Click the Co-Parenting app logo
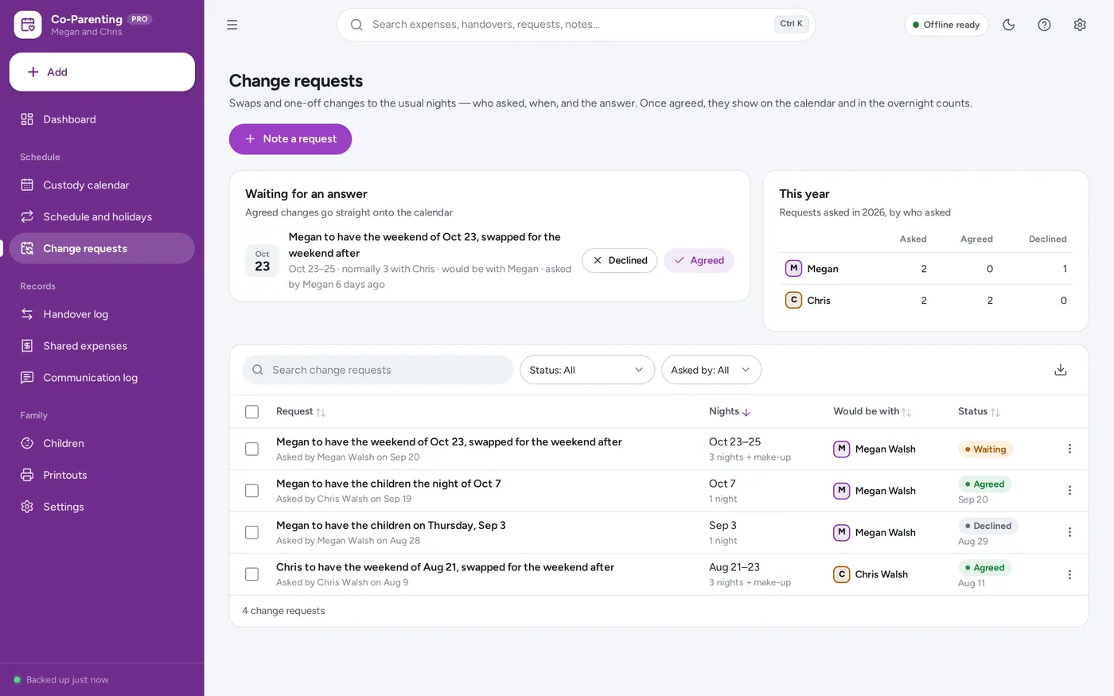Image resolution: width=1114 pixels, height=696 pixels. (x=28, y=25)
